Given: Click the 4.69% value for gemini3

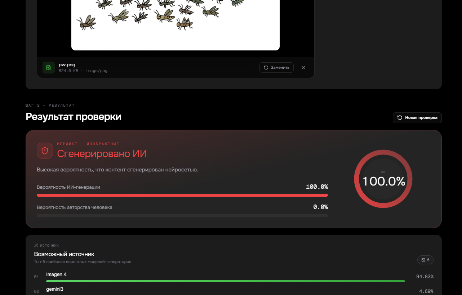Looking at the screenshot, I should tap(426, 291).
